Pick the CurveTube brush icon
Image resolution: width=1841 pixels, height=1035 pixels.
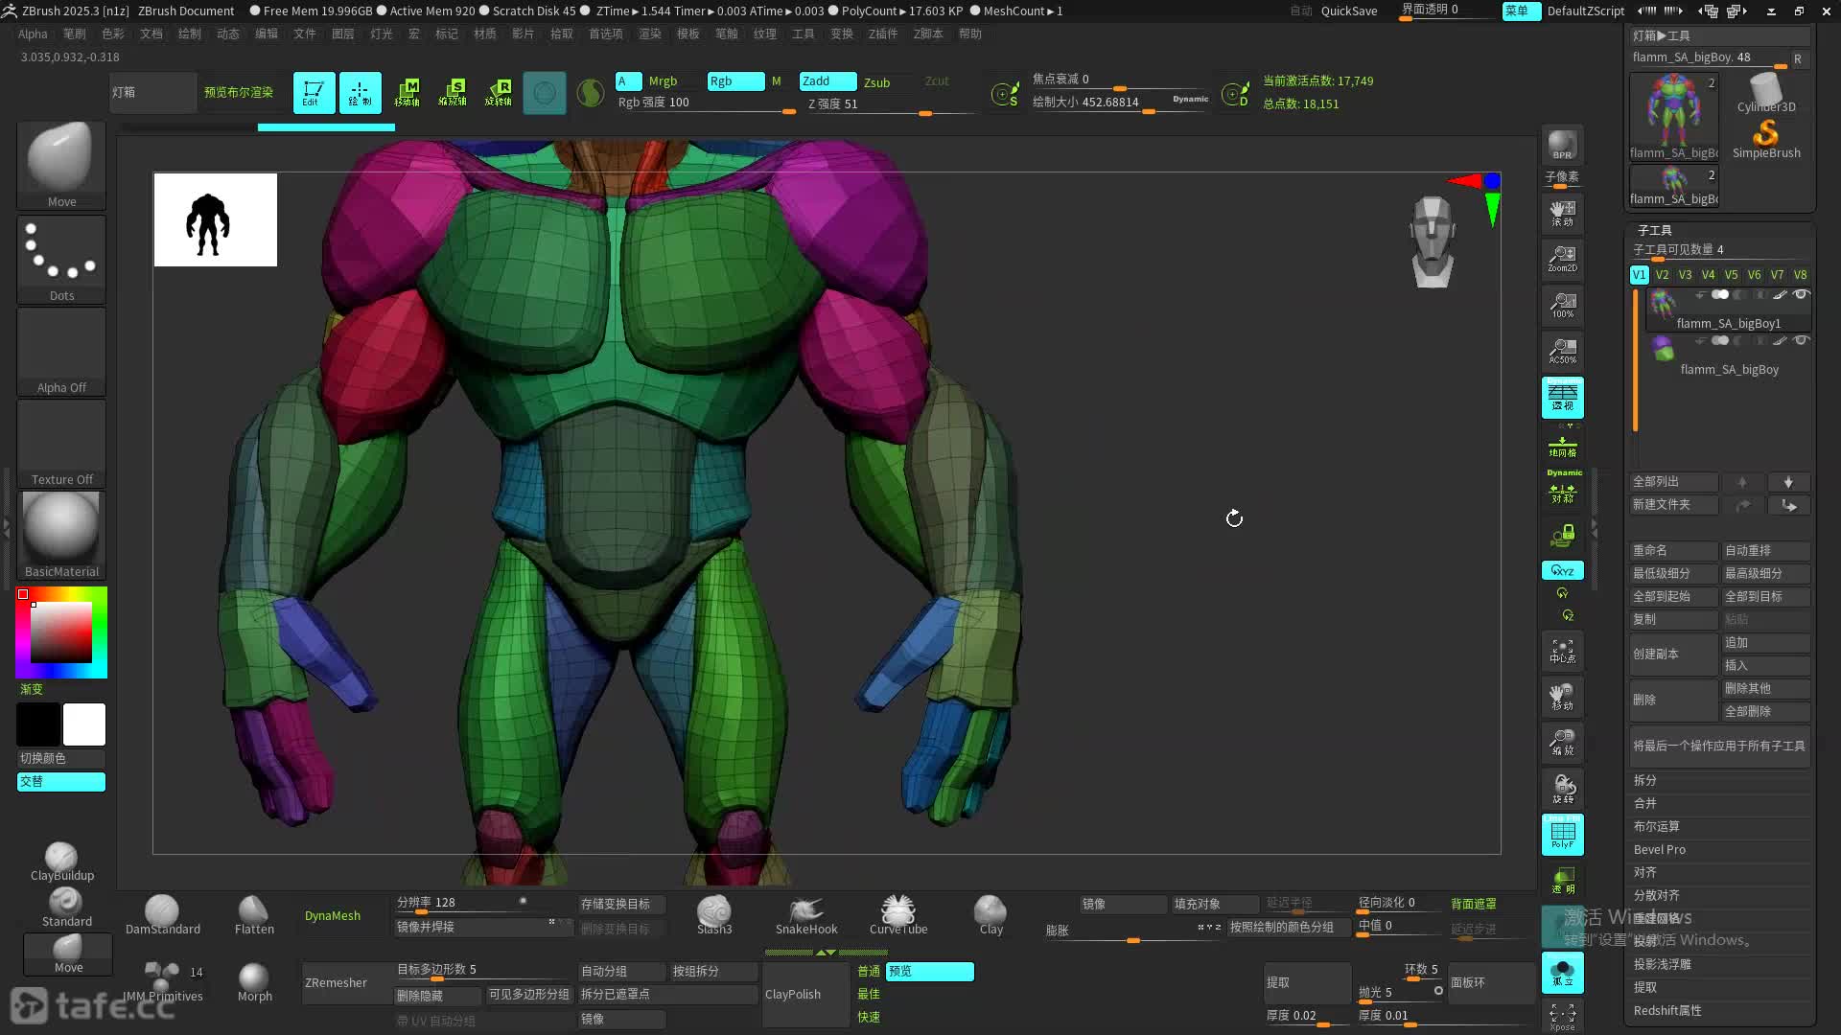(x=897, y=914)
